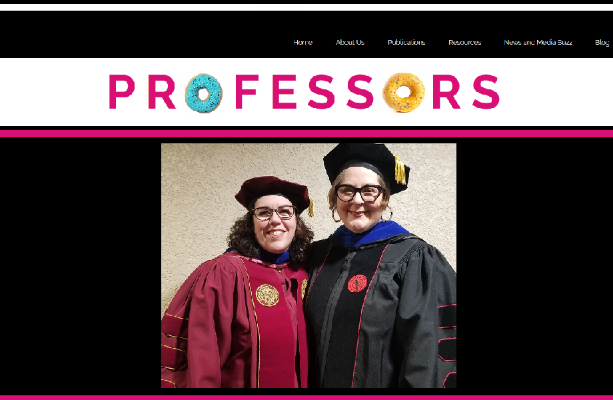Click the pink letter F in the banner
Viewport: 613px width, 400px height.
click(247, 92)
